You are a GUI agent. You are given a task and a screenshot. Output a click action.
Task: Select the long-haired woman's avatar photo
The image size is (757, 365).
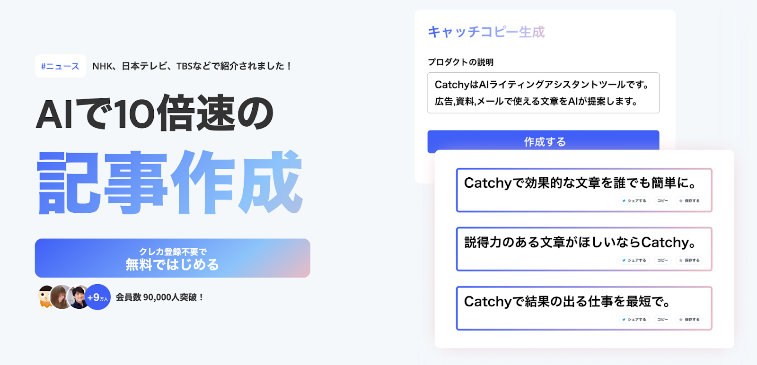[x=62, y=297]
